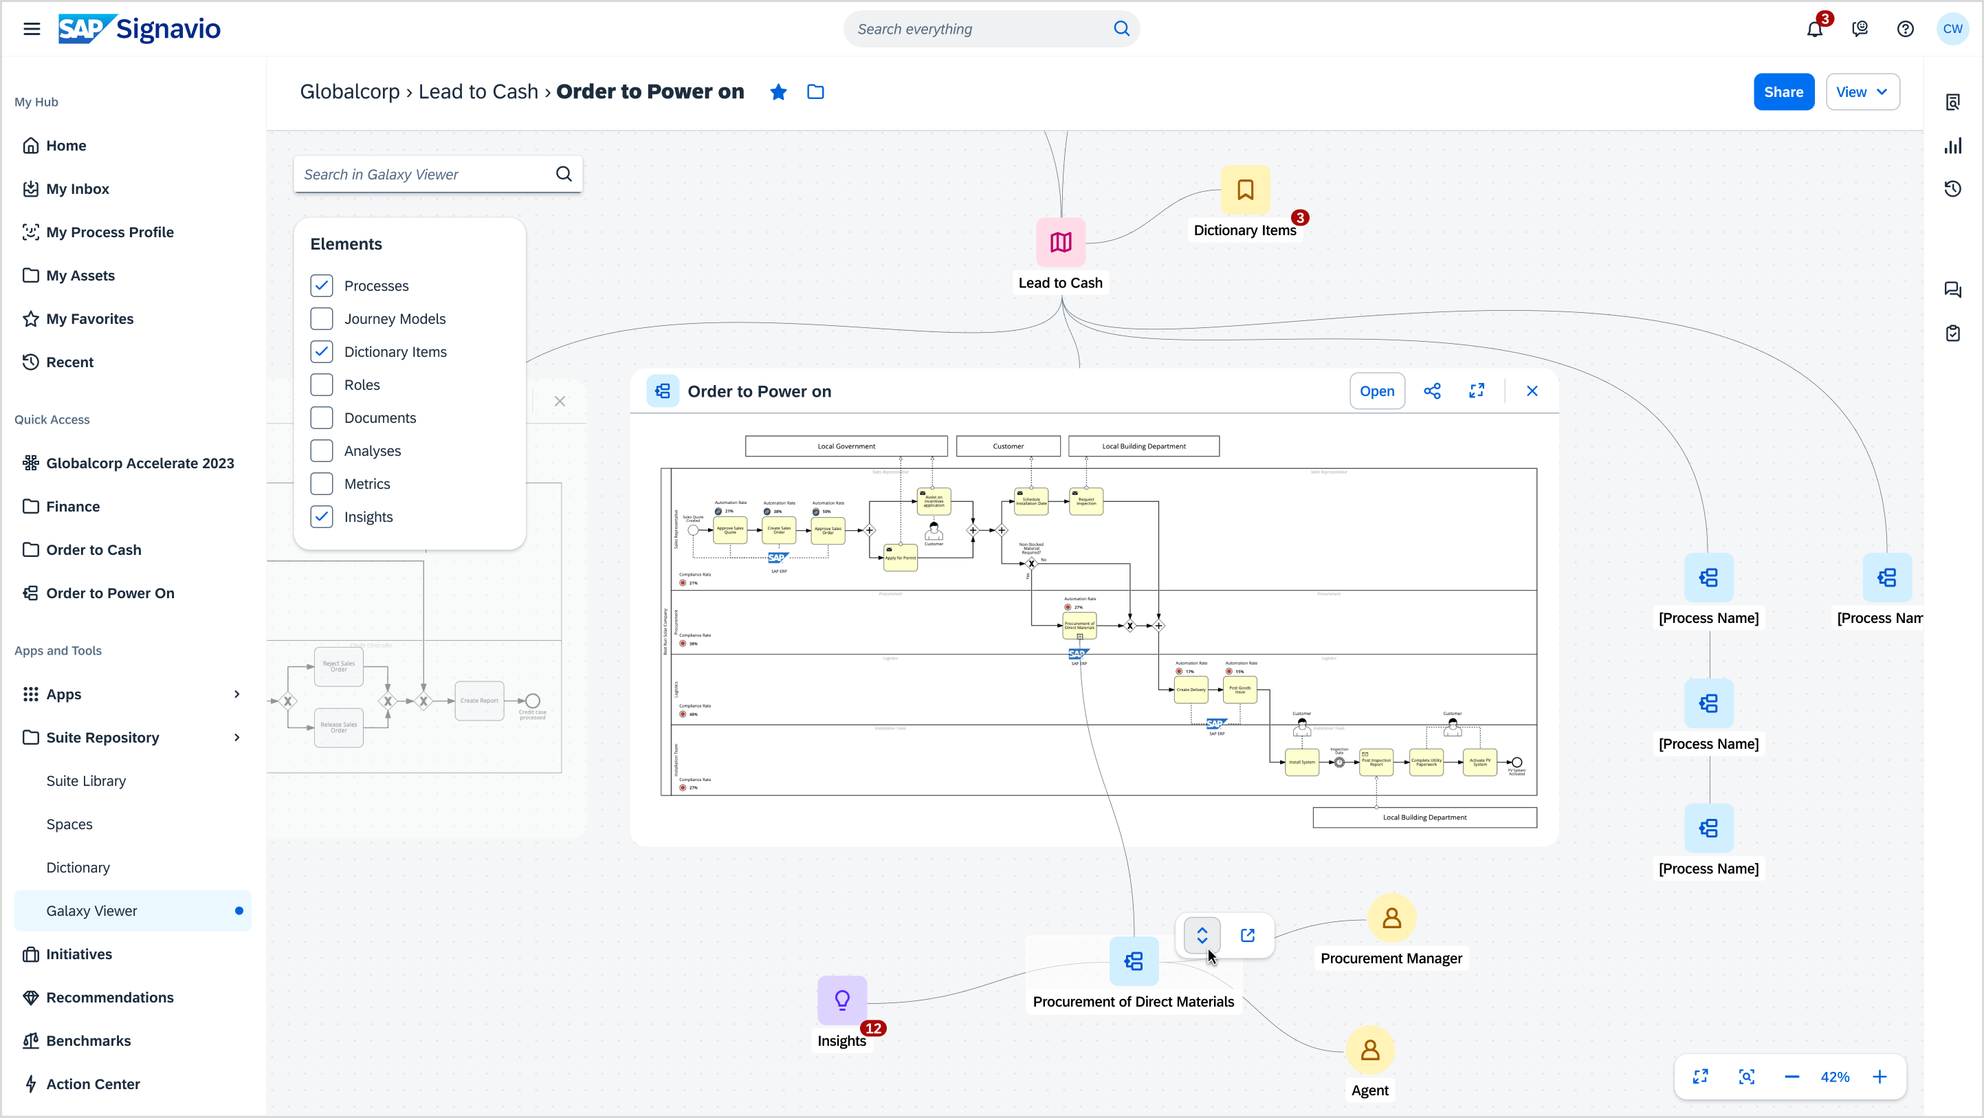Click Open in Order to Power on panel
The height and width of the screenshot is (1118, 1984).
1376,391
